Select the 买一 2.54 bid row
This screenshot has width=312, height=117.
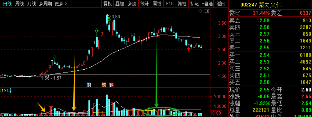click(270, 55)
